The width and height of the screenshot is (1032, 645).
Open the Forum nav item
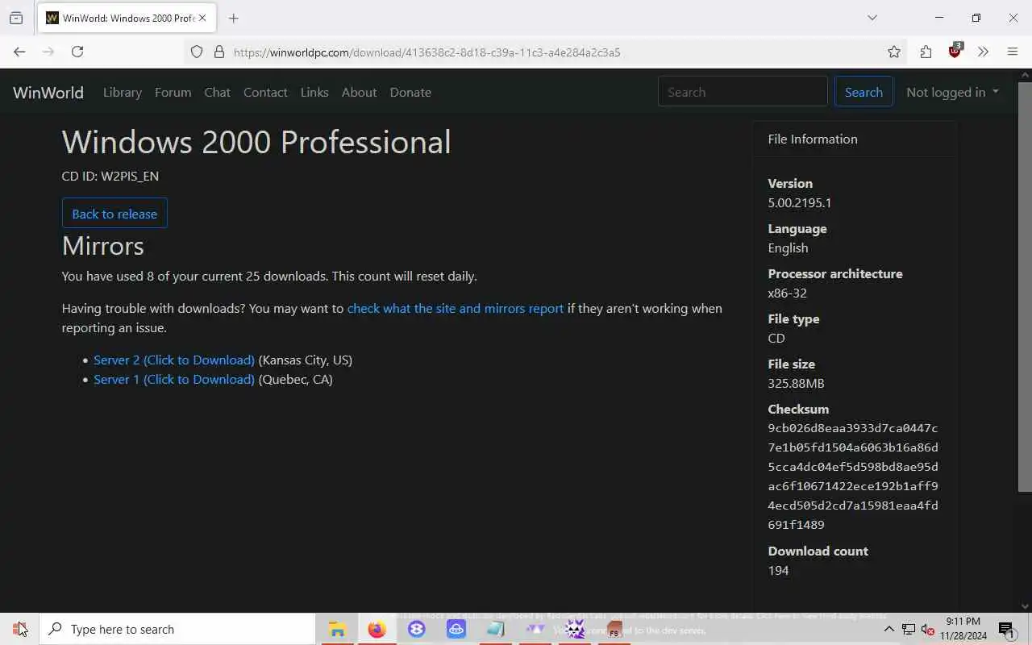pyautogui.click(x=173, y=92)
